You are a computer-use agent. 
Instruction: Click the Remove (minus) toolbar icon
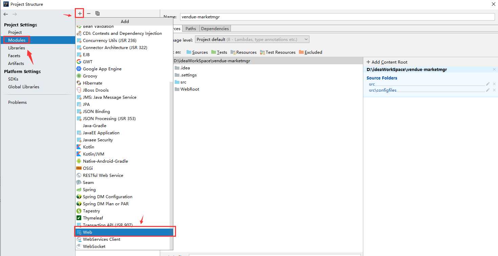(x=89, y=14)
